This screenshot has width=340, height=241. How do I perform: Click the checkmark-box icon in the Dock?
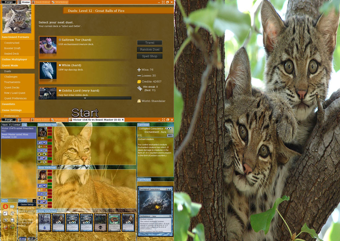(5, 214)
